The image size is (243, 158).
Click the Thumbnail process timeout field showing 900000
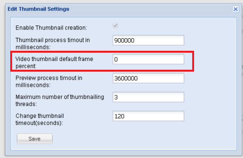click(x=148, y=40)
